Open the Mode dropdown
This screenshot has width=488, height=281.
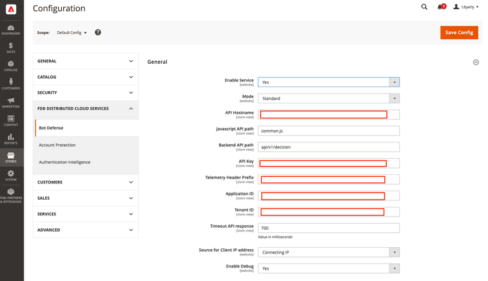coord(328,98)
